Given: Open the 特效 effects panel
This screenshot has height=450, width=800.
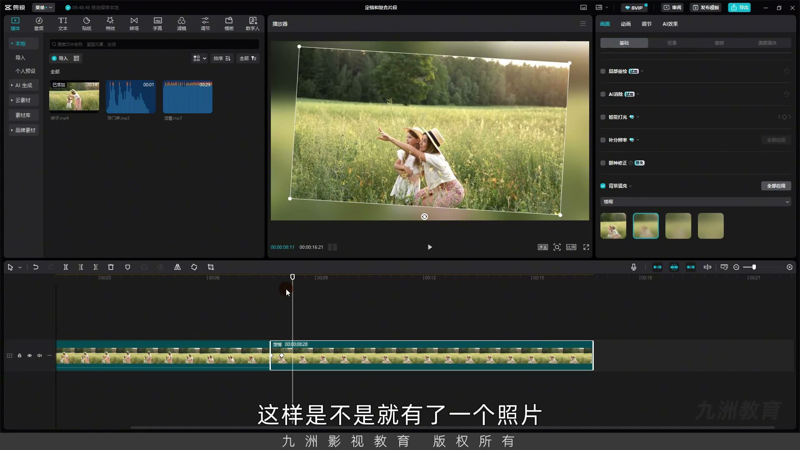Looking at the screenshot, I should [110, 24].
